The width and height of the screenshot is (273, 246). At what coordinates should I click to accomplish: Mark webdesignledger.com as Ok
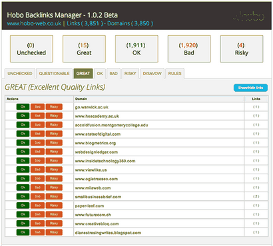23,152
